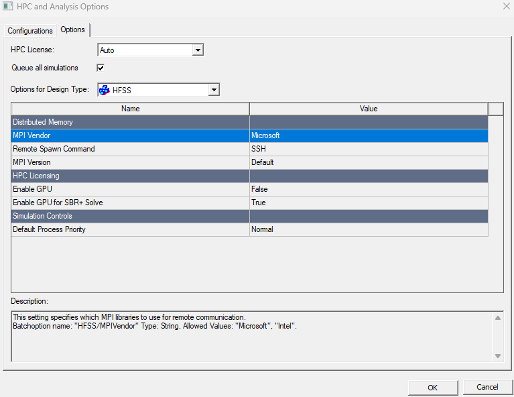This screenshot has width=514, height=397.
Task: Close the HPC and Analysis Options dialog
Action: pyautogui.click(x=505, y=7)
